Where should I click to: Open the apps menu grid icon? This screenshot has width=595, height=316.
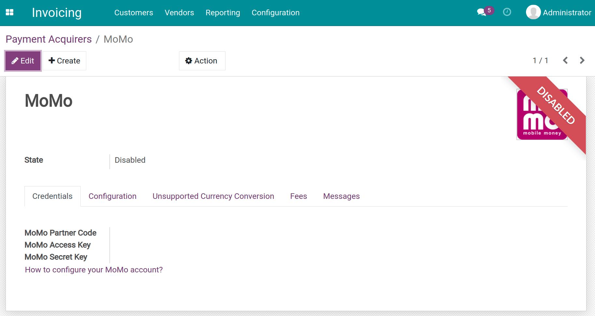[x=10, y=12]
